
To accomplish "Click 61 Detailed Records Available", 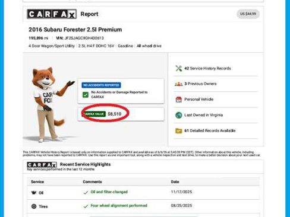I will coord(210,130).
